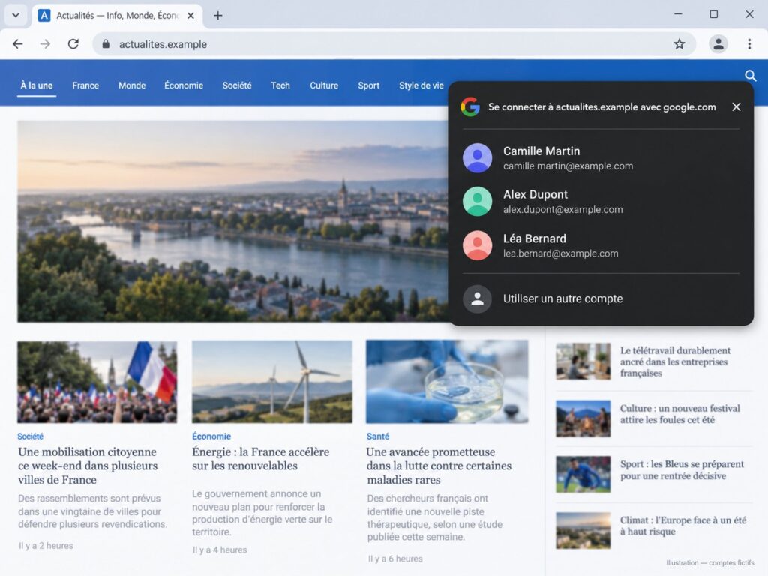Open the wind turbine photo
Viewport: 768px width, 576px height.
tap(271, 382)
